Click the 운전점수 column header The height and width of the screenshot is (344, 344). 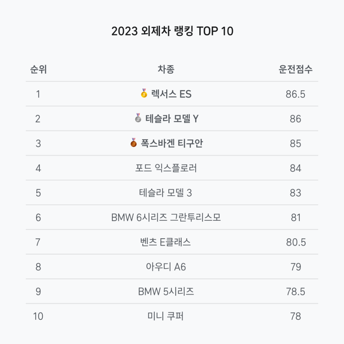pos(296,69)
